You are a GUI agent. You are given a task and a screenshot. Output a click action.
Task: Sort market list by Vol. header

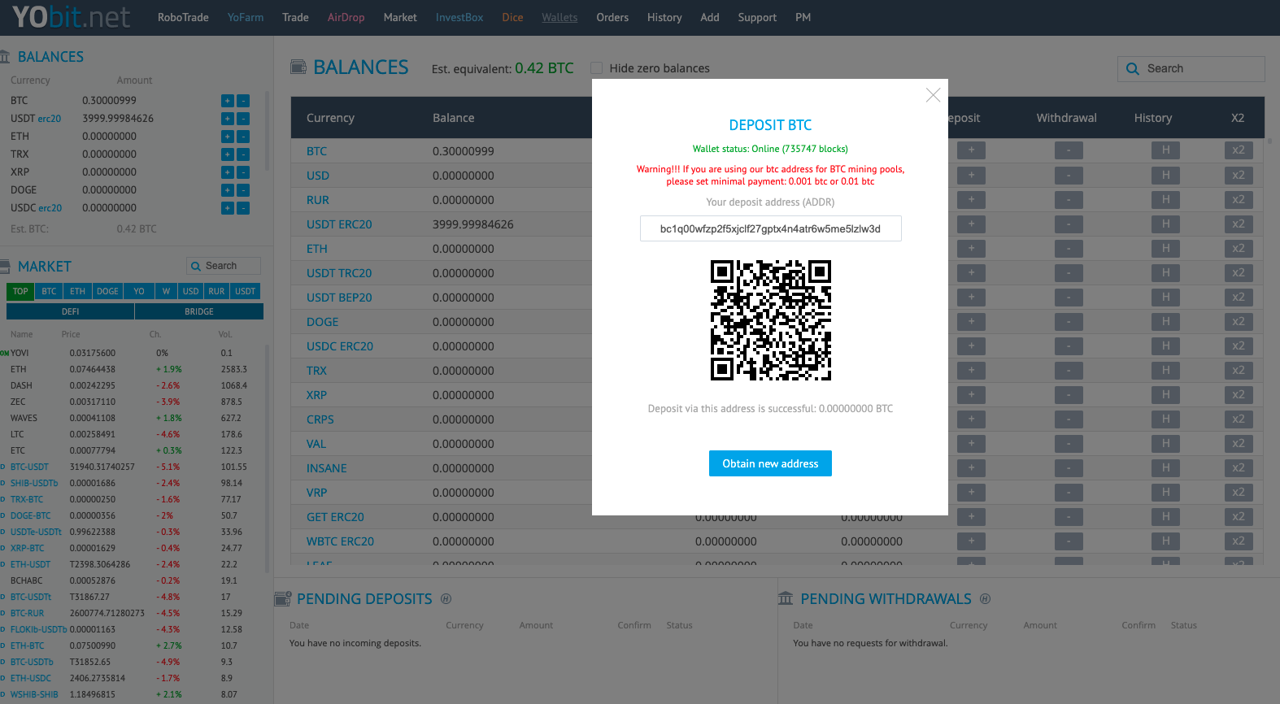225,334
